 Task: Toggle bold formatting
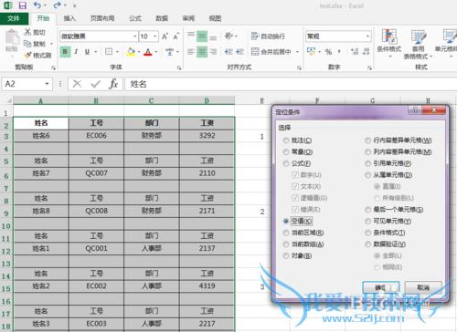tap(65, 52)
